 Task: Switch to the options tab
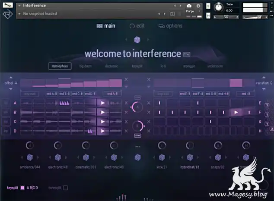click(x=170, y=26)
